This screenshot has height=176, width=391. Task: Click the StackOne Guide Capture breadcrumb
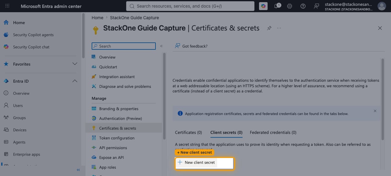click(134, 18)
